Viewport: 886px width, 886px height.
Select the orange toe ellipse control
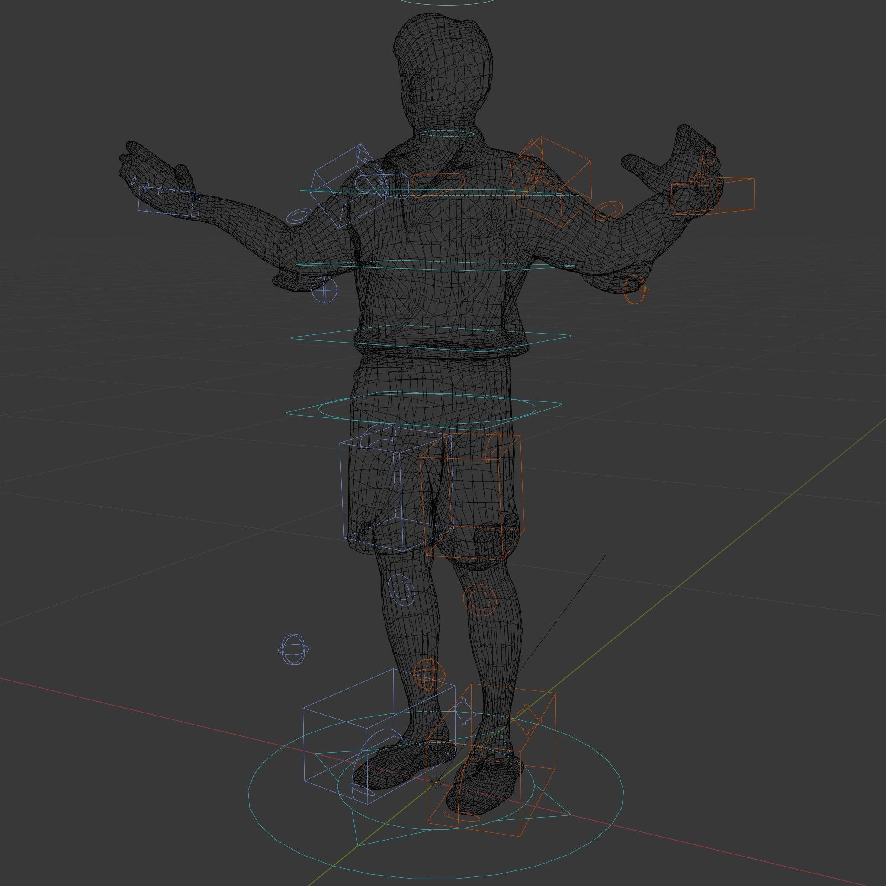(462, 816)
